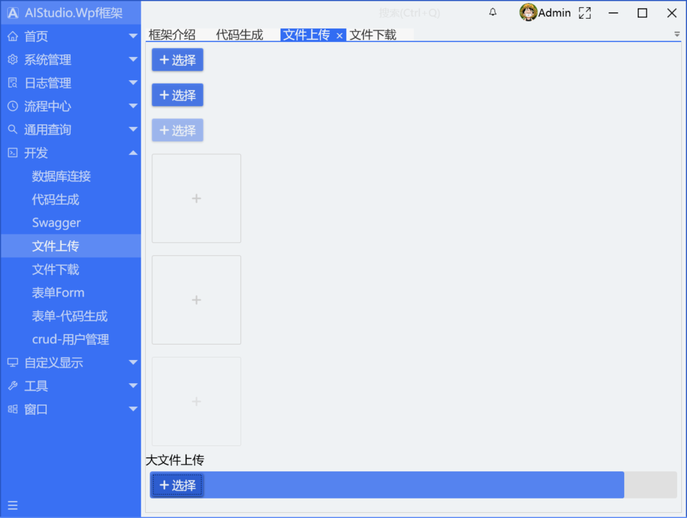Viewport: 687px width, 518px height.
Task: Click the second 选择 upload button
Action: [x=178, y=95]
